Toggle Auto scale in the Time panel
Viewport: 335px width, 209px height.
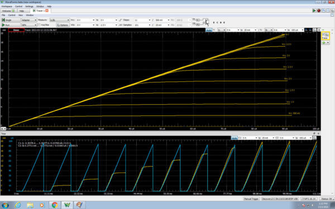click(234, 138)
